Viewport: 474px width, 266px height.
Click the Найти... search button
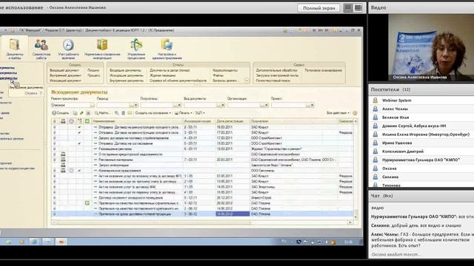coord(102,113)
